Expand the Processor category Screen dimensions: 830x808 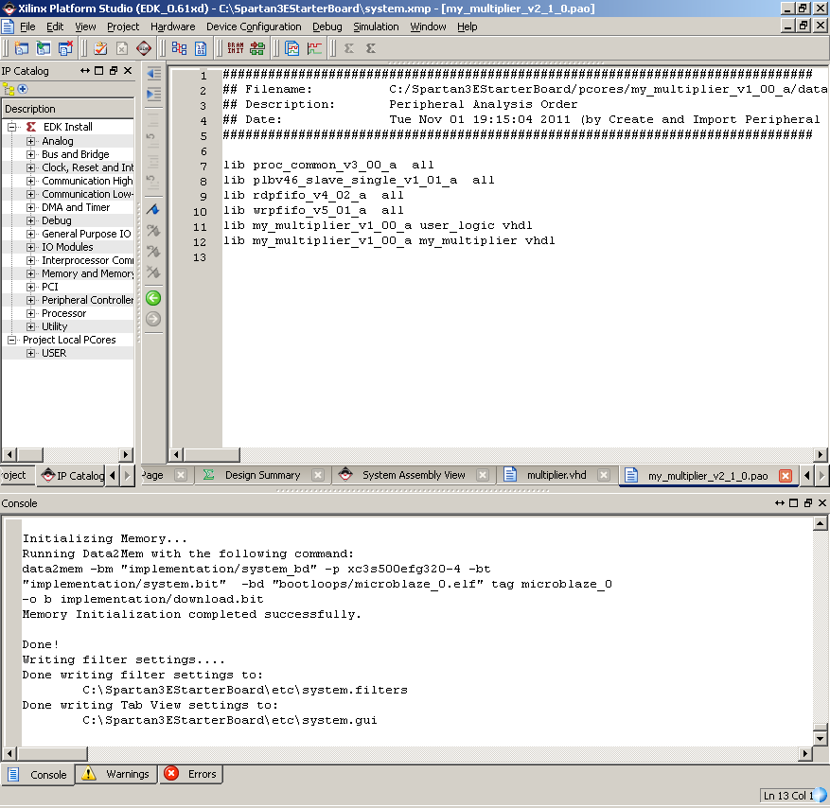[30, 313]
